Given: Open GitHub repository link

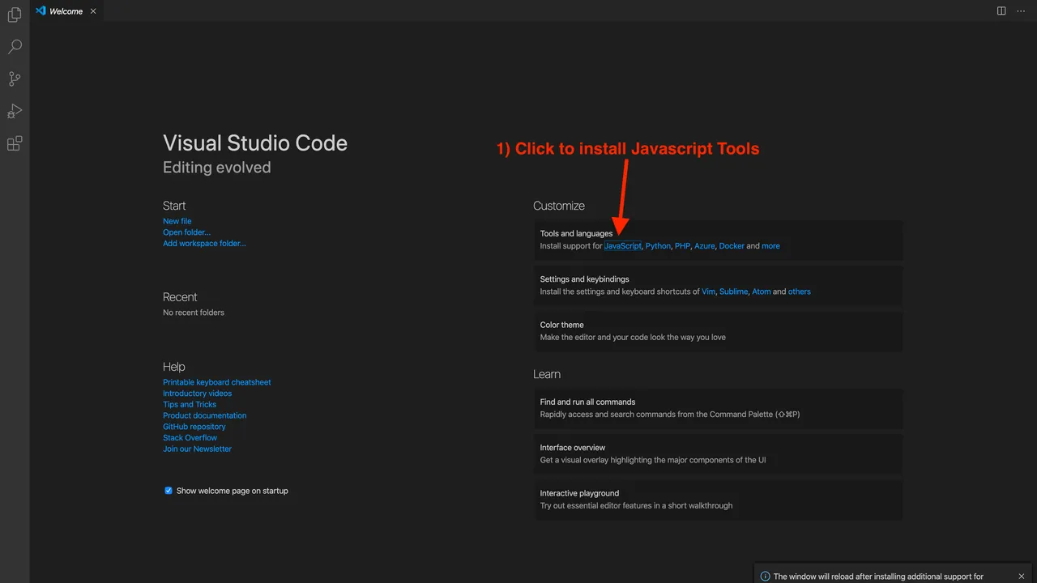Looking at the screenshot, I should [x=194, y=427].
